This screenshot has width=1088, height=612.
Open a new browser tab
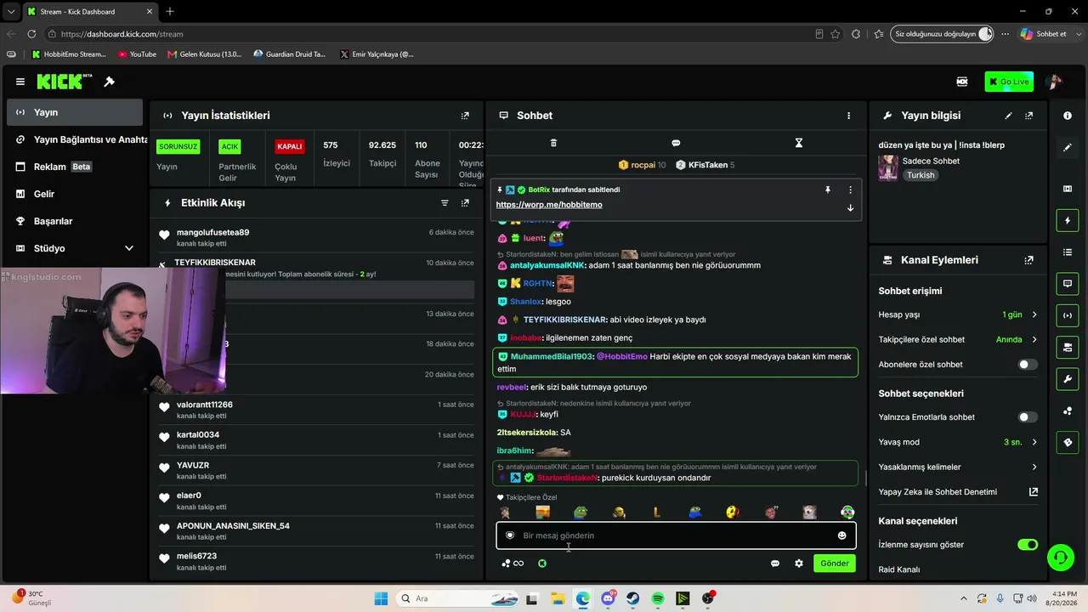tap(170, 12)
